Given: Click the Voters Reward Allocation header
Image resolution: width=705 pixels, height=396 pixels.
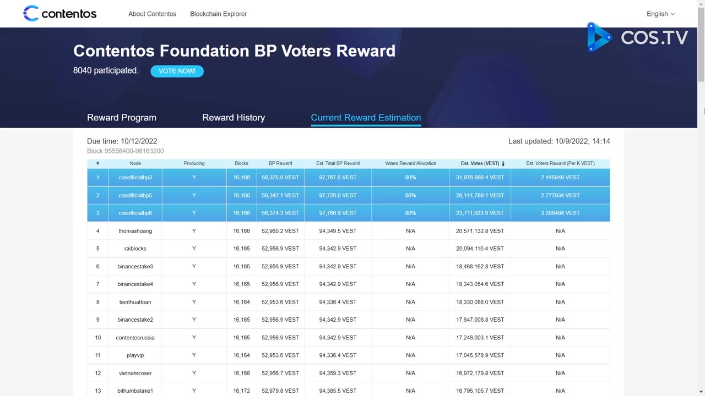Looking at the screenshot, I should coord(410,163).
